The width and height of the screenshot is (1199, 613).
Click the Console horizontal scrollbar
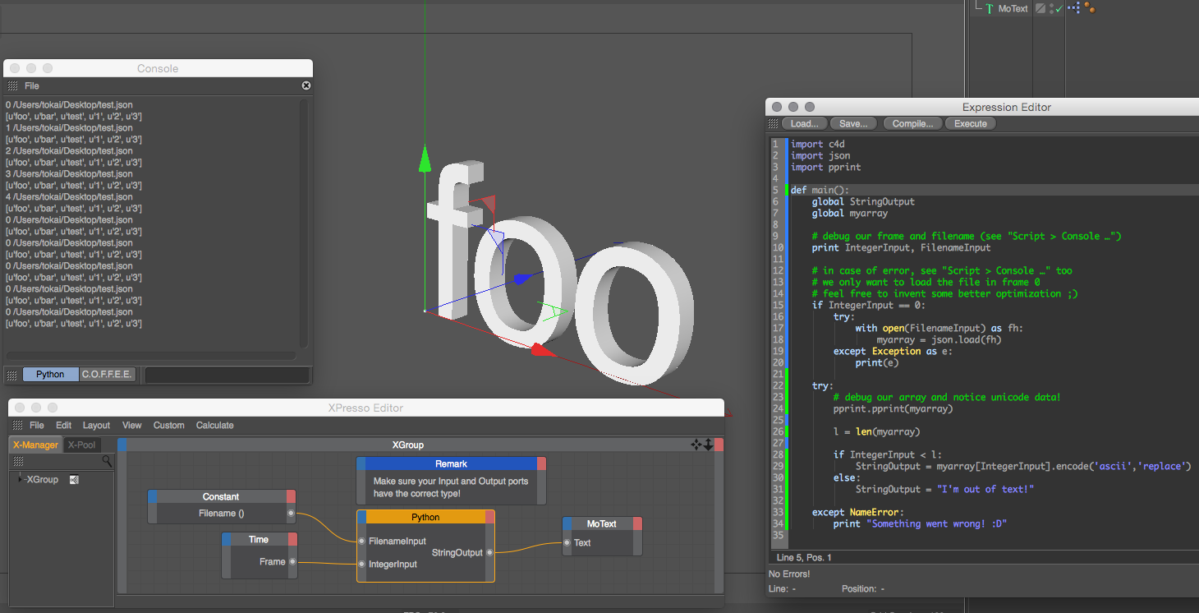151,356
